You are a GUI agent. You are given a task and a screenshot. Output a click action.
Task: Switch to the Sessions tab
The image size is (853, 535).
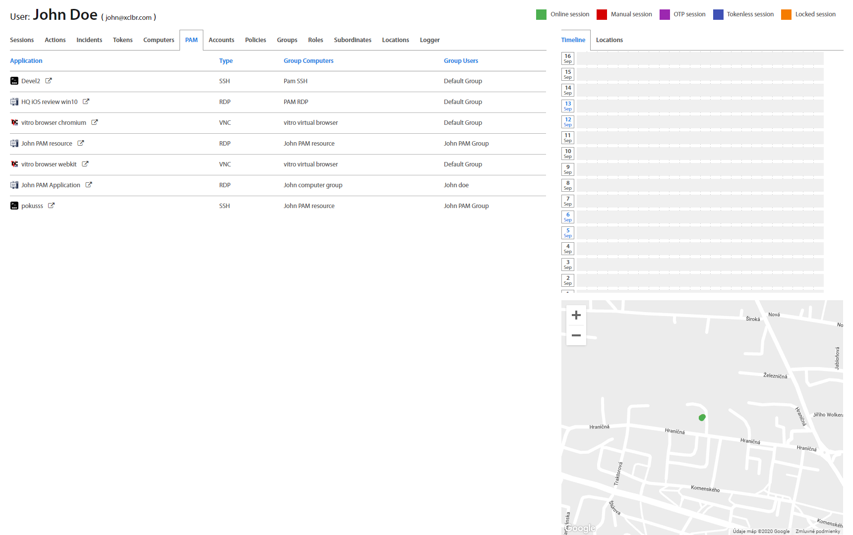point(22,40)
